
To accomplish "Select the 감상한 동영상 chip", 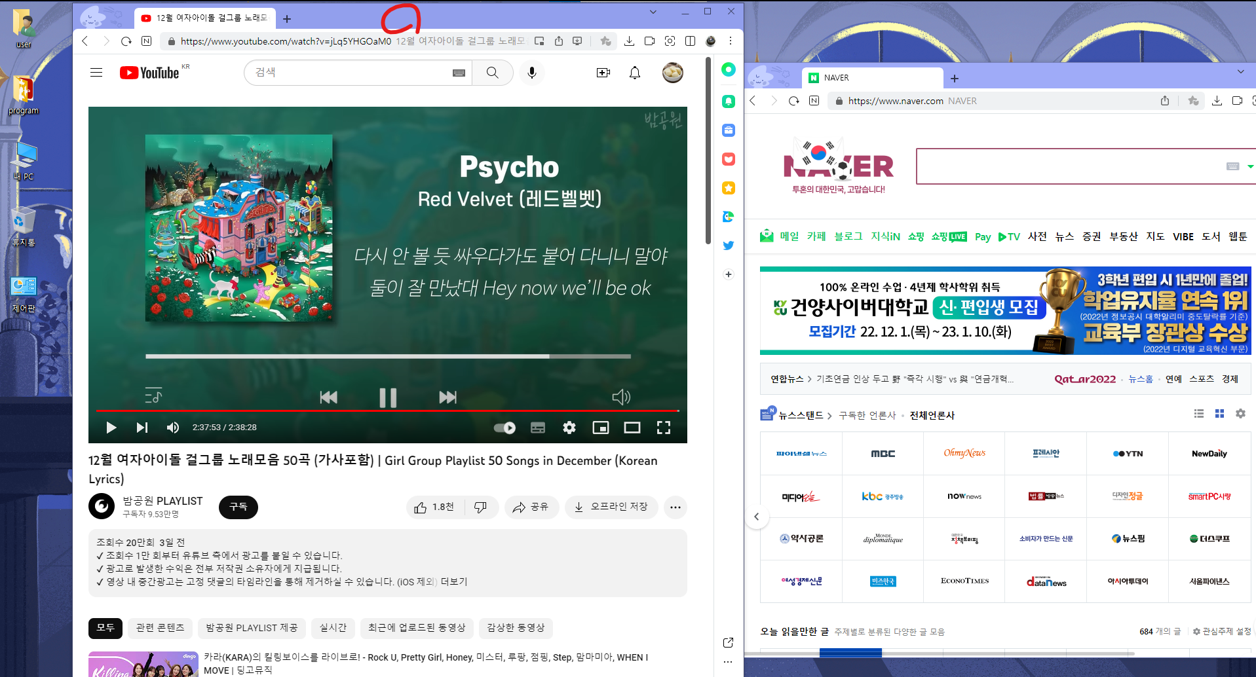I will pyautogui.click(x=516, y=628).
